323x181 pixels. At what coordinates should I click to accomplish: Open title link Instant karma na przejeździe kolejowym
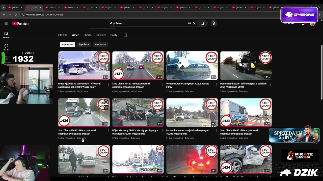pyautogui.click(x=187, y=132)
